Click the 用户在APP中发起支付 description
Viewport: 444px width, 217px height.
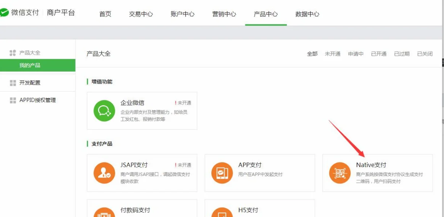261,174
